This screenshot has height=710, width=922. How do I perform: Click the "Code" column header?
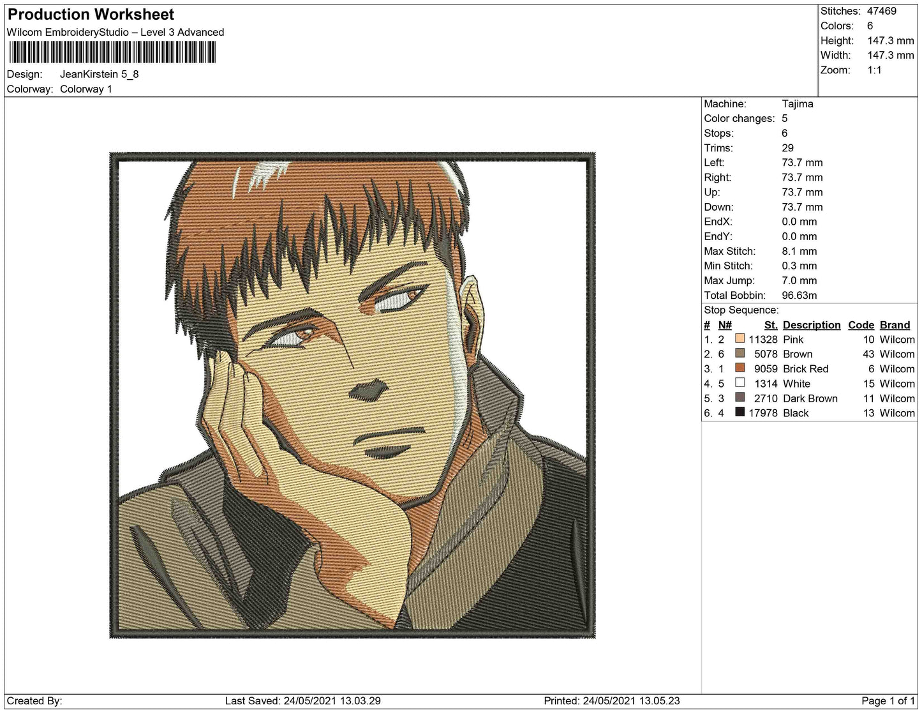coord(861,325)
